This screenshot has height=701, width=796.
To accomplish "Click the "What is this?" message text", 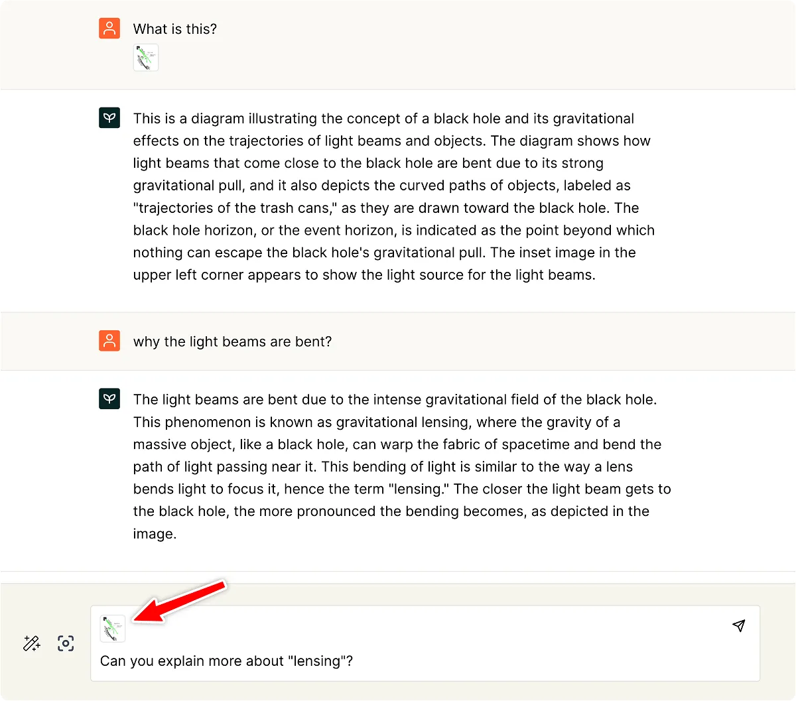I will pyautogui.click(x=175, y=29).
